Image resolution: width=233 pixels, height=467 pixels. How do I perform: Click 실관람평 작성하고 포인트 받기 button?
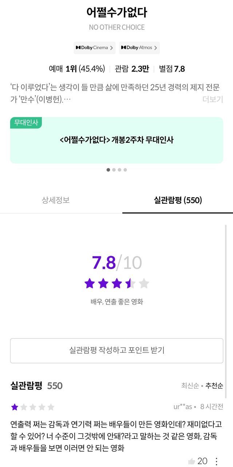tap(116, 350)
